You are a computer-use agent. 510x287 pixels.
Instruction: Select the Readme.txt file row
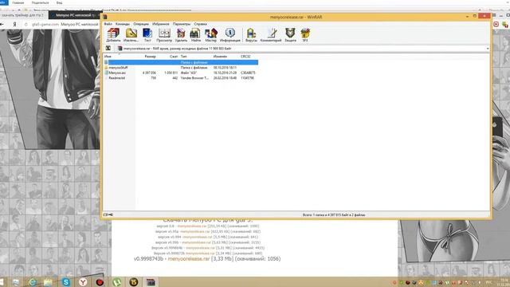(x=181, y=78)
